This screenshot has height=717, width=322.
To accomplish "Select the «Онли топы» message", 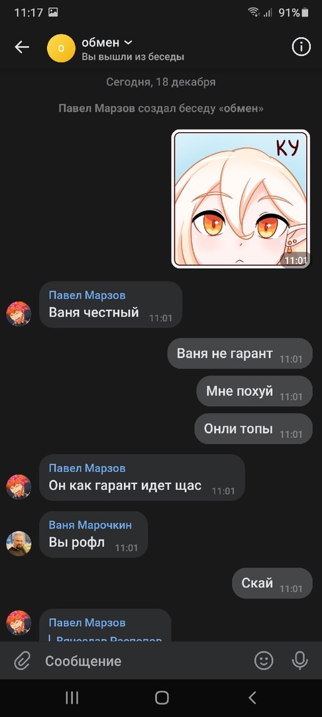I will [x=254, y=428].
